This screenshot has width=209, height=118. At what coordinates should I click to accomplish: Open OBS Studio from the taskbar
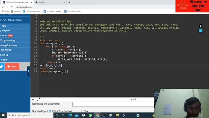[x=104, y=115]
